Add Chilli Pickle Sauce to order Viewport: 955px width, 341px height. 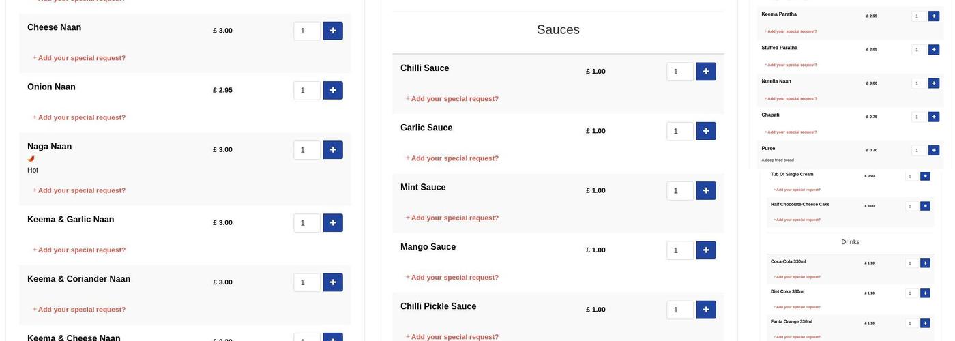[x=706, y=310]
